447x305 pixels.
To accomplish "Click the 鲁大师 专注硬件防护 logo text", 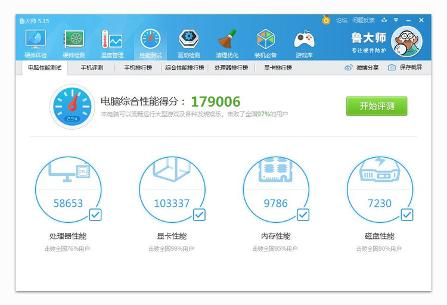I will 368,42.
